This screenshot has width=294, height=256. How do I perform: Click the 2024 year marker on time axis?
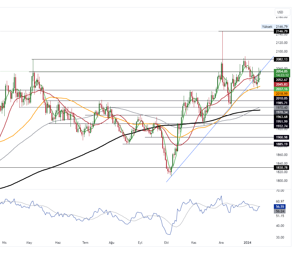click(247, 243)
